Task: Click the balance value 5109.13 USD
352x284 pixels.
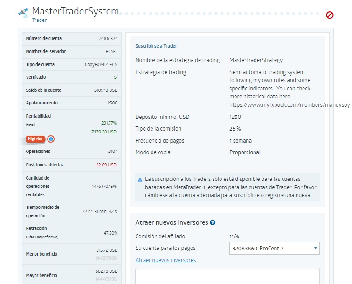Action: 106,90
